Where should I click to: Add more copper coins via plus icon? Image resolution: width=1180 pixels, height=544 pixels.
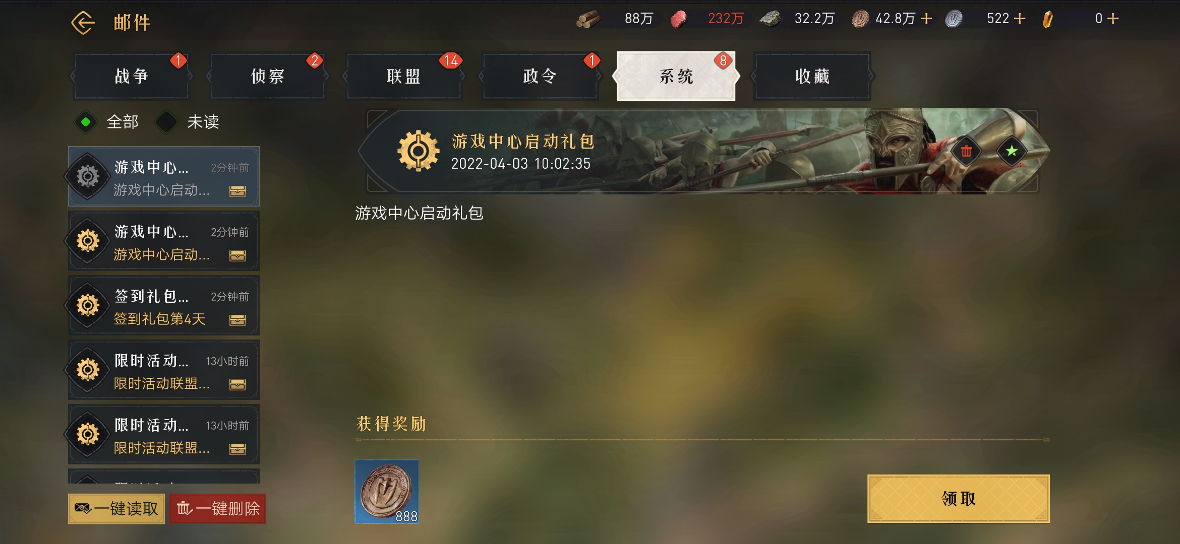coord(926,19)
